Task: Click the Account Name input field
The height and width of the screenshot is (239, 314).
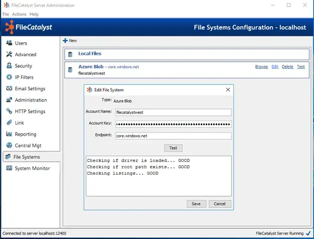Action: pos(174,112)
